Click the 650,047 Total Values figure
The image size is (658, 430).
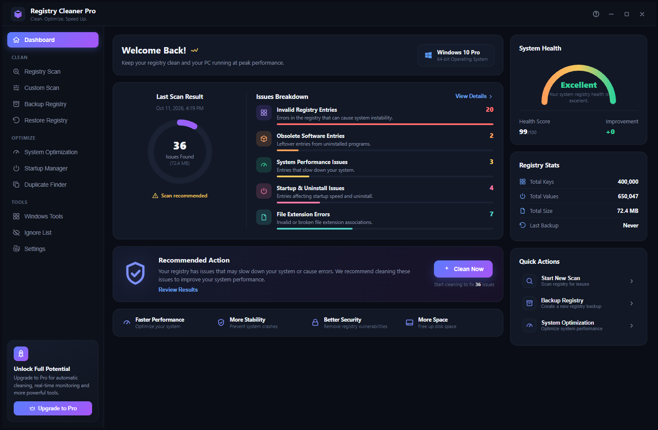click(x=628, y=196)
